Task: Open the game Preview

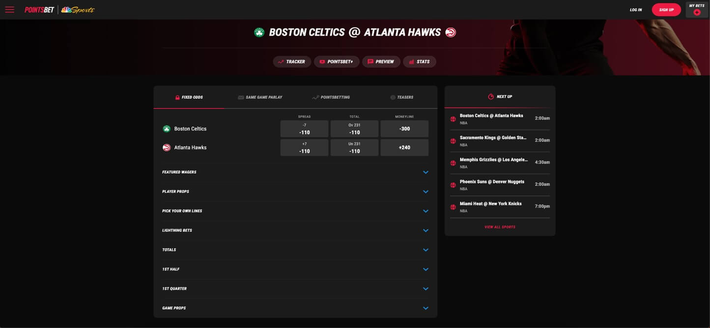Action: tap(381, 62)
